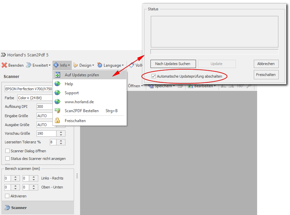Expand the Speichern dropdown

162,86
